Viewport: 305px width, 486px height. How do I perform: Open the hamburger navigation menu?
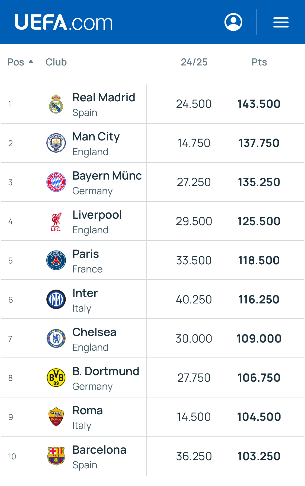tap(281, 22)
